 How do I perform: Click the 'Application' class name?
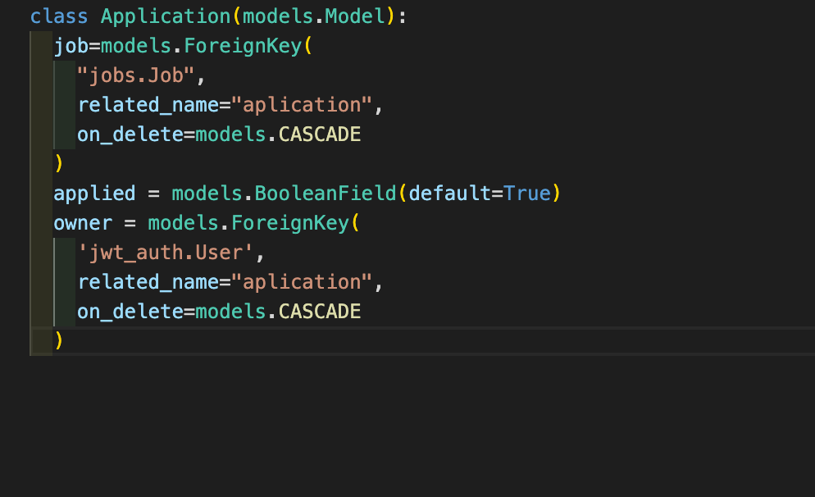(166, 18)
